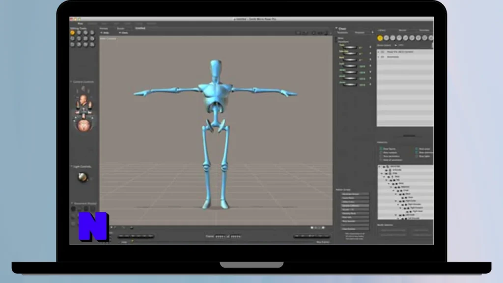Screen dimensions: 503x283
Task: Open the Chest actor selector dropdown
Action: pyautogui.click(x=122, y=33)
